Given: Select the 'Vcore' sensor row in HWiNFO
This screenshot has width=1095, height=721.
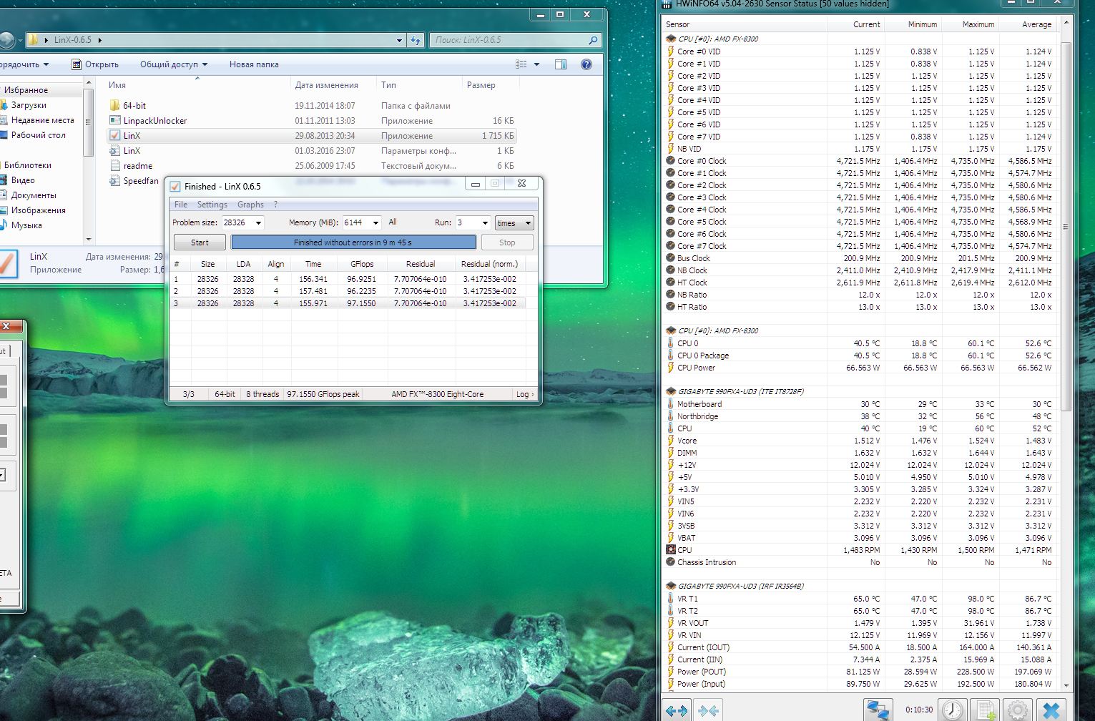Looking at the screenshot, I should point(860,441).
